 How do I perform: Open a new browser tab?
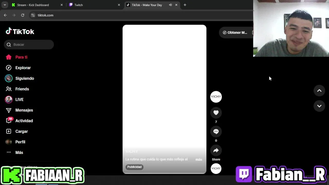[x=185, y=5]
